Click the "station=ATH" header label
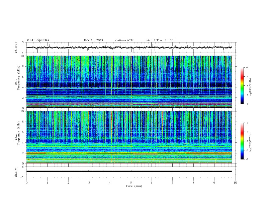 [124, 40]
